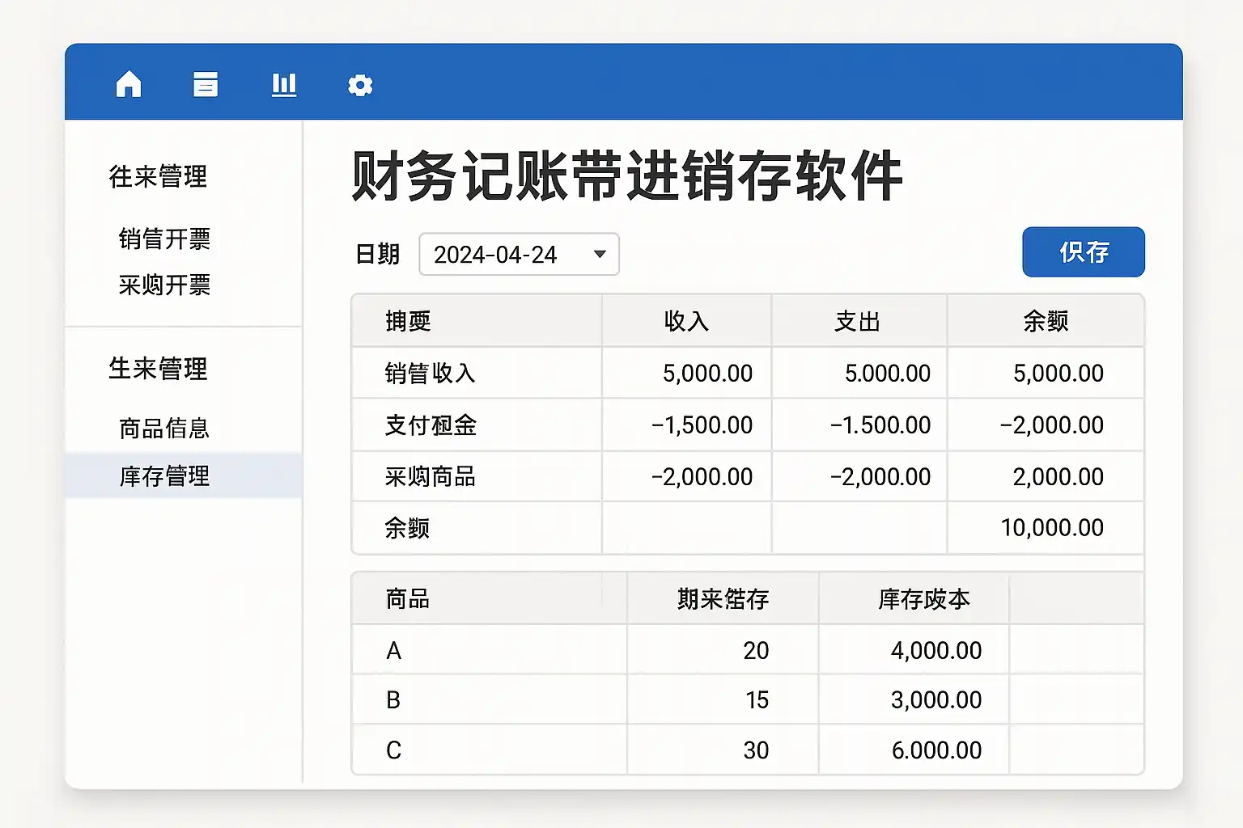Click the 收入 amount in the 销售收入 row

707,373
